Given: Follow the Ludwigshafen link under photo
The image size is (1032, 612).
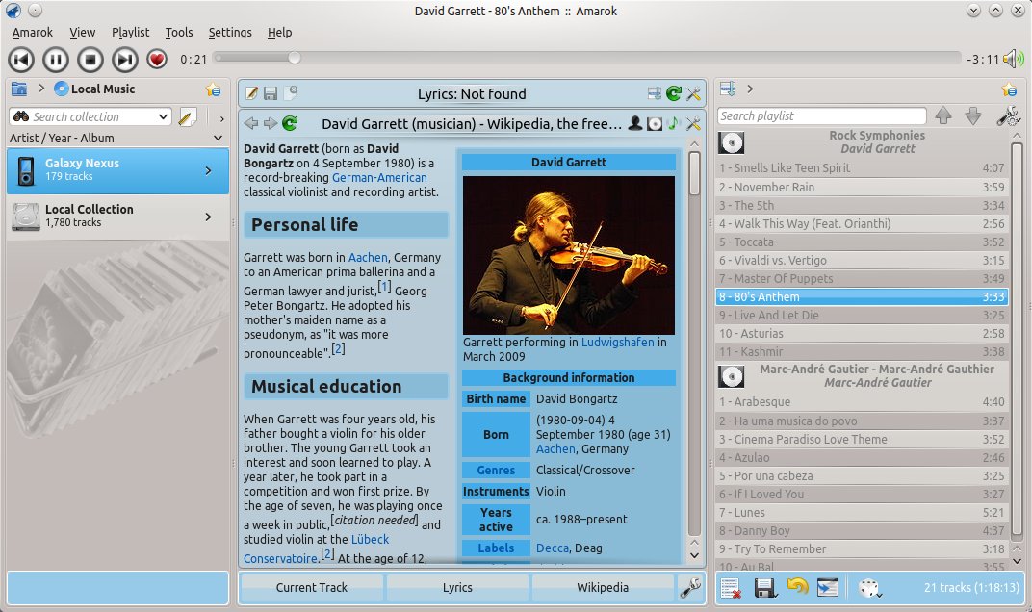Looking at the screenshot, I should click(x=617, y=343).
